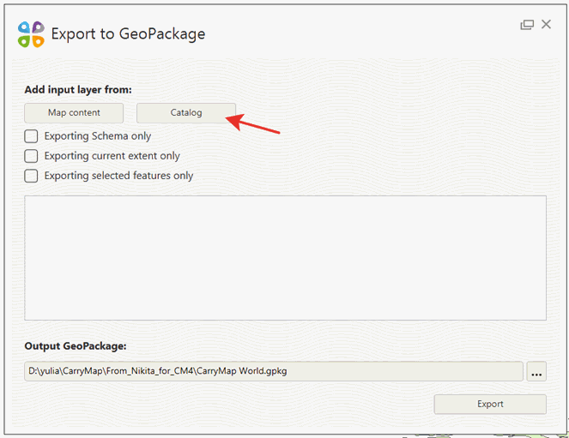
Task: Tick the Exporting current extent only checkbox
Action: [31, 156]
